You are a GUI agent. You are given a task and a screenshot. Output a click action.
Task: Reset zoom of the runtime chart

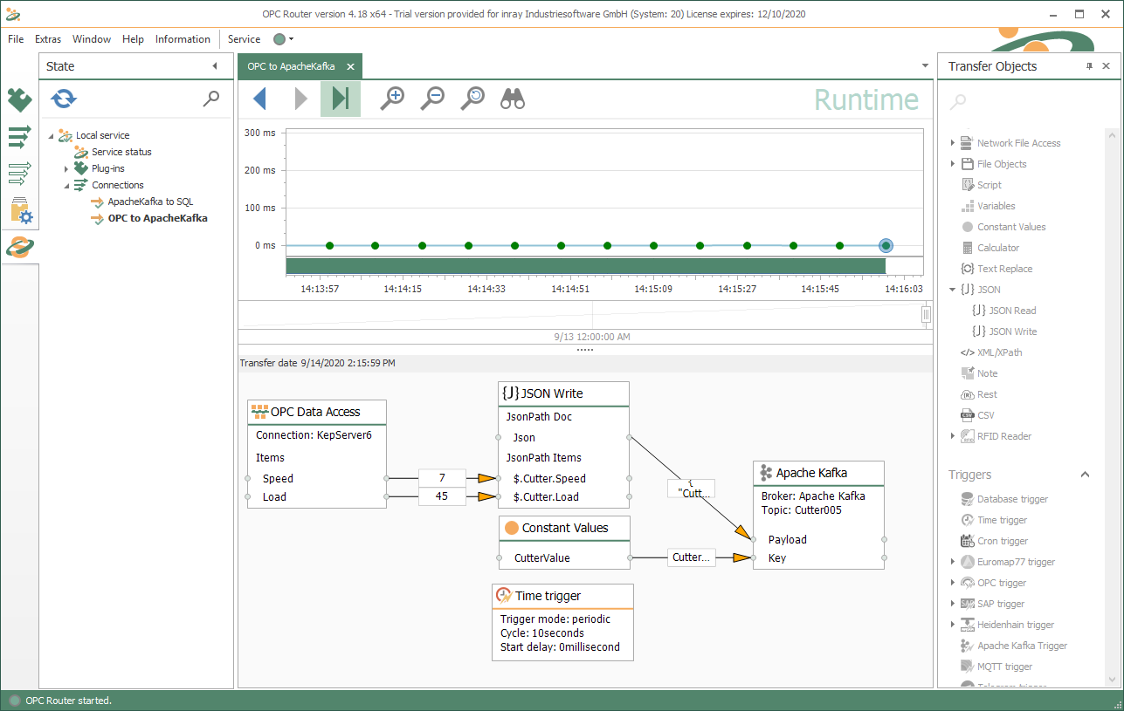pos(472,99)
